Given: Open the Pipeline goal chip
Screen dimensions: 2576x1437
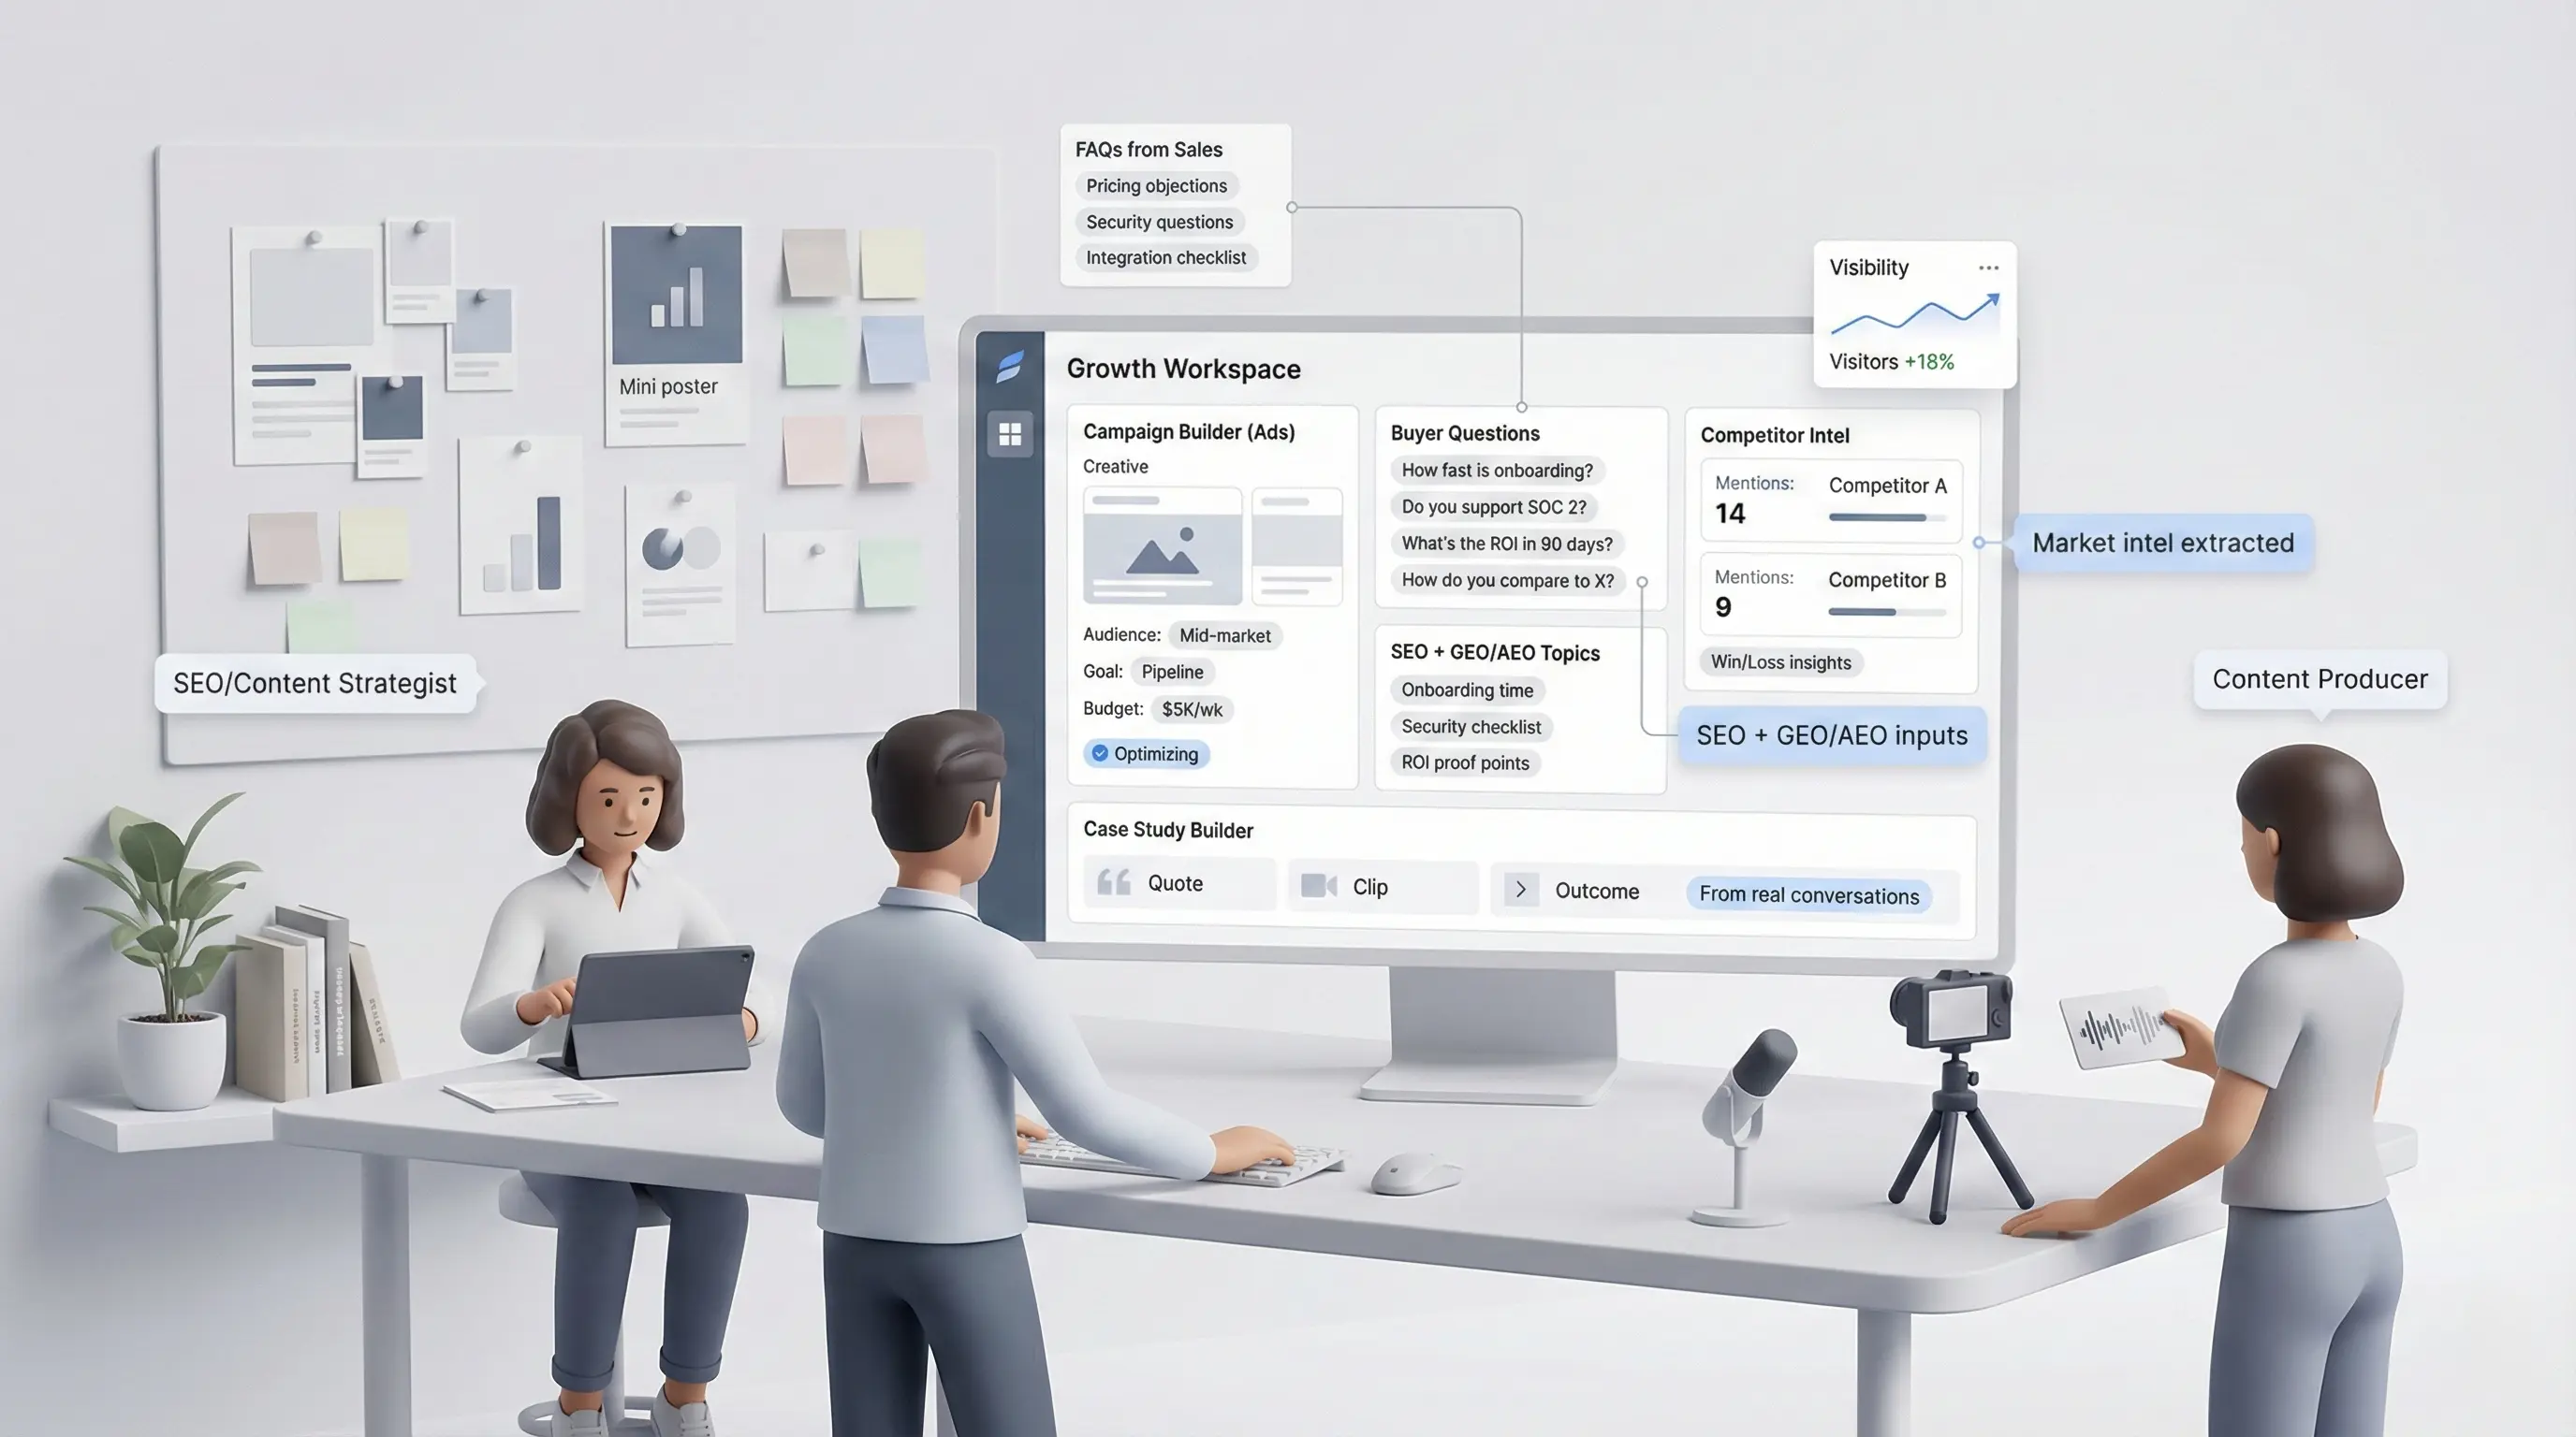Looking at the screenshot, I should pos(1172,673).
